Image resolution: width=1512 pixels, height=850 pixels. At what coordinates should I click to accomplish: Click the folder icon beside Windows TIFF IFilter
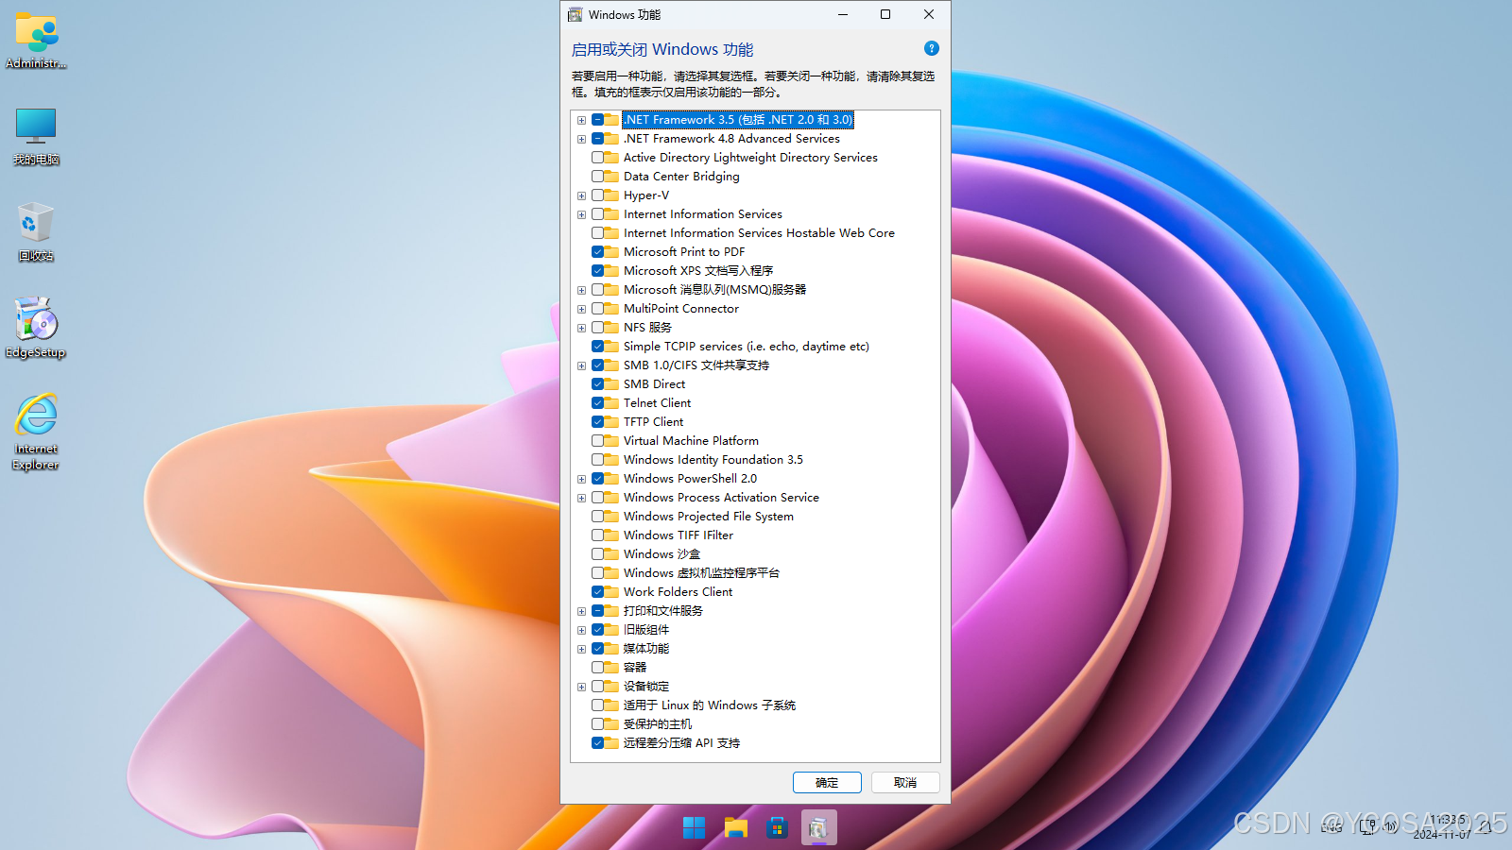pyautogui.click(x=612, y=535)
